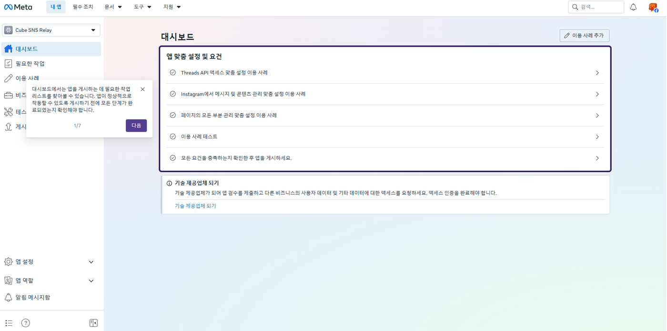Image resolution: width=667 pixels, height=331 pixels.
Task: Click the 알림 메시지함 bell icon
Action: pos(8,298)
